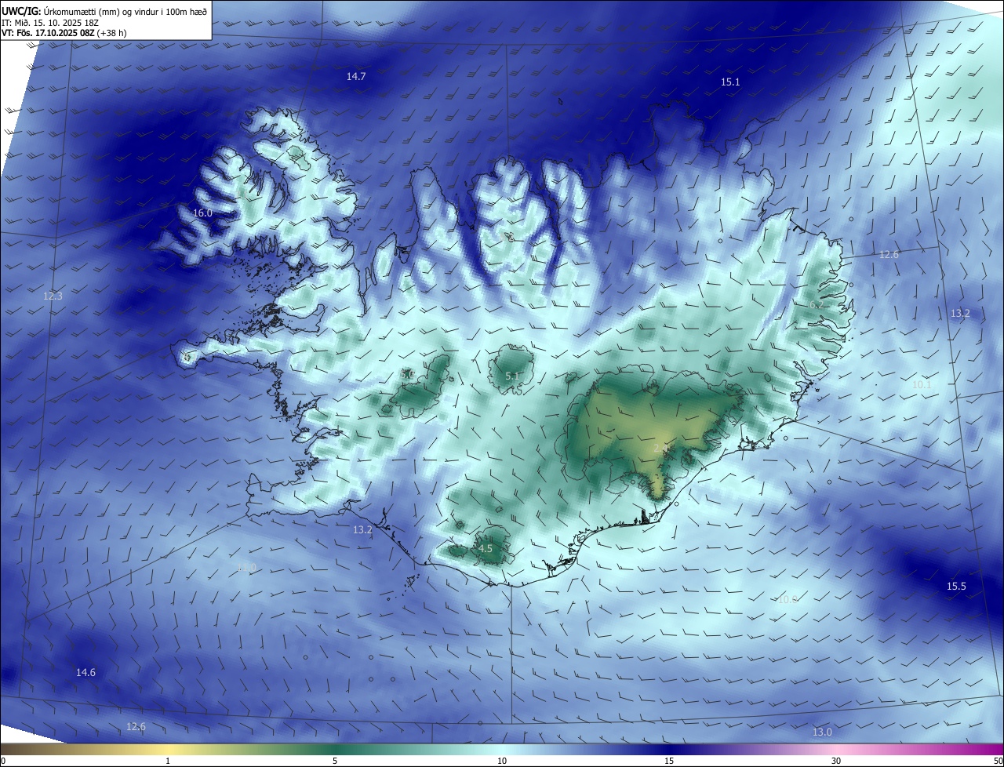Click the 0 tick label on the colour scale
The image size is (1004, 767).
coord(2,761)
